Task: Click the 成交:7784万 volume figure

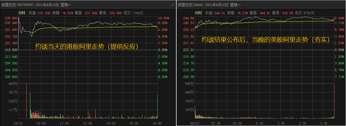Action: point(133,13)
